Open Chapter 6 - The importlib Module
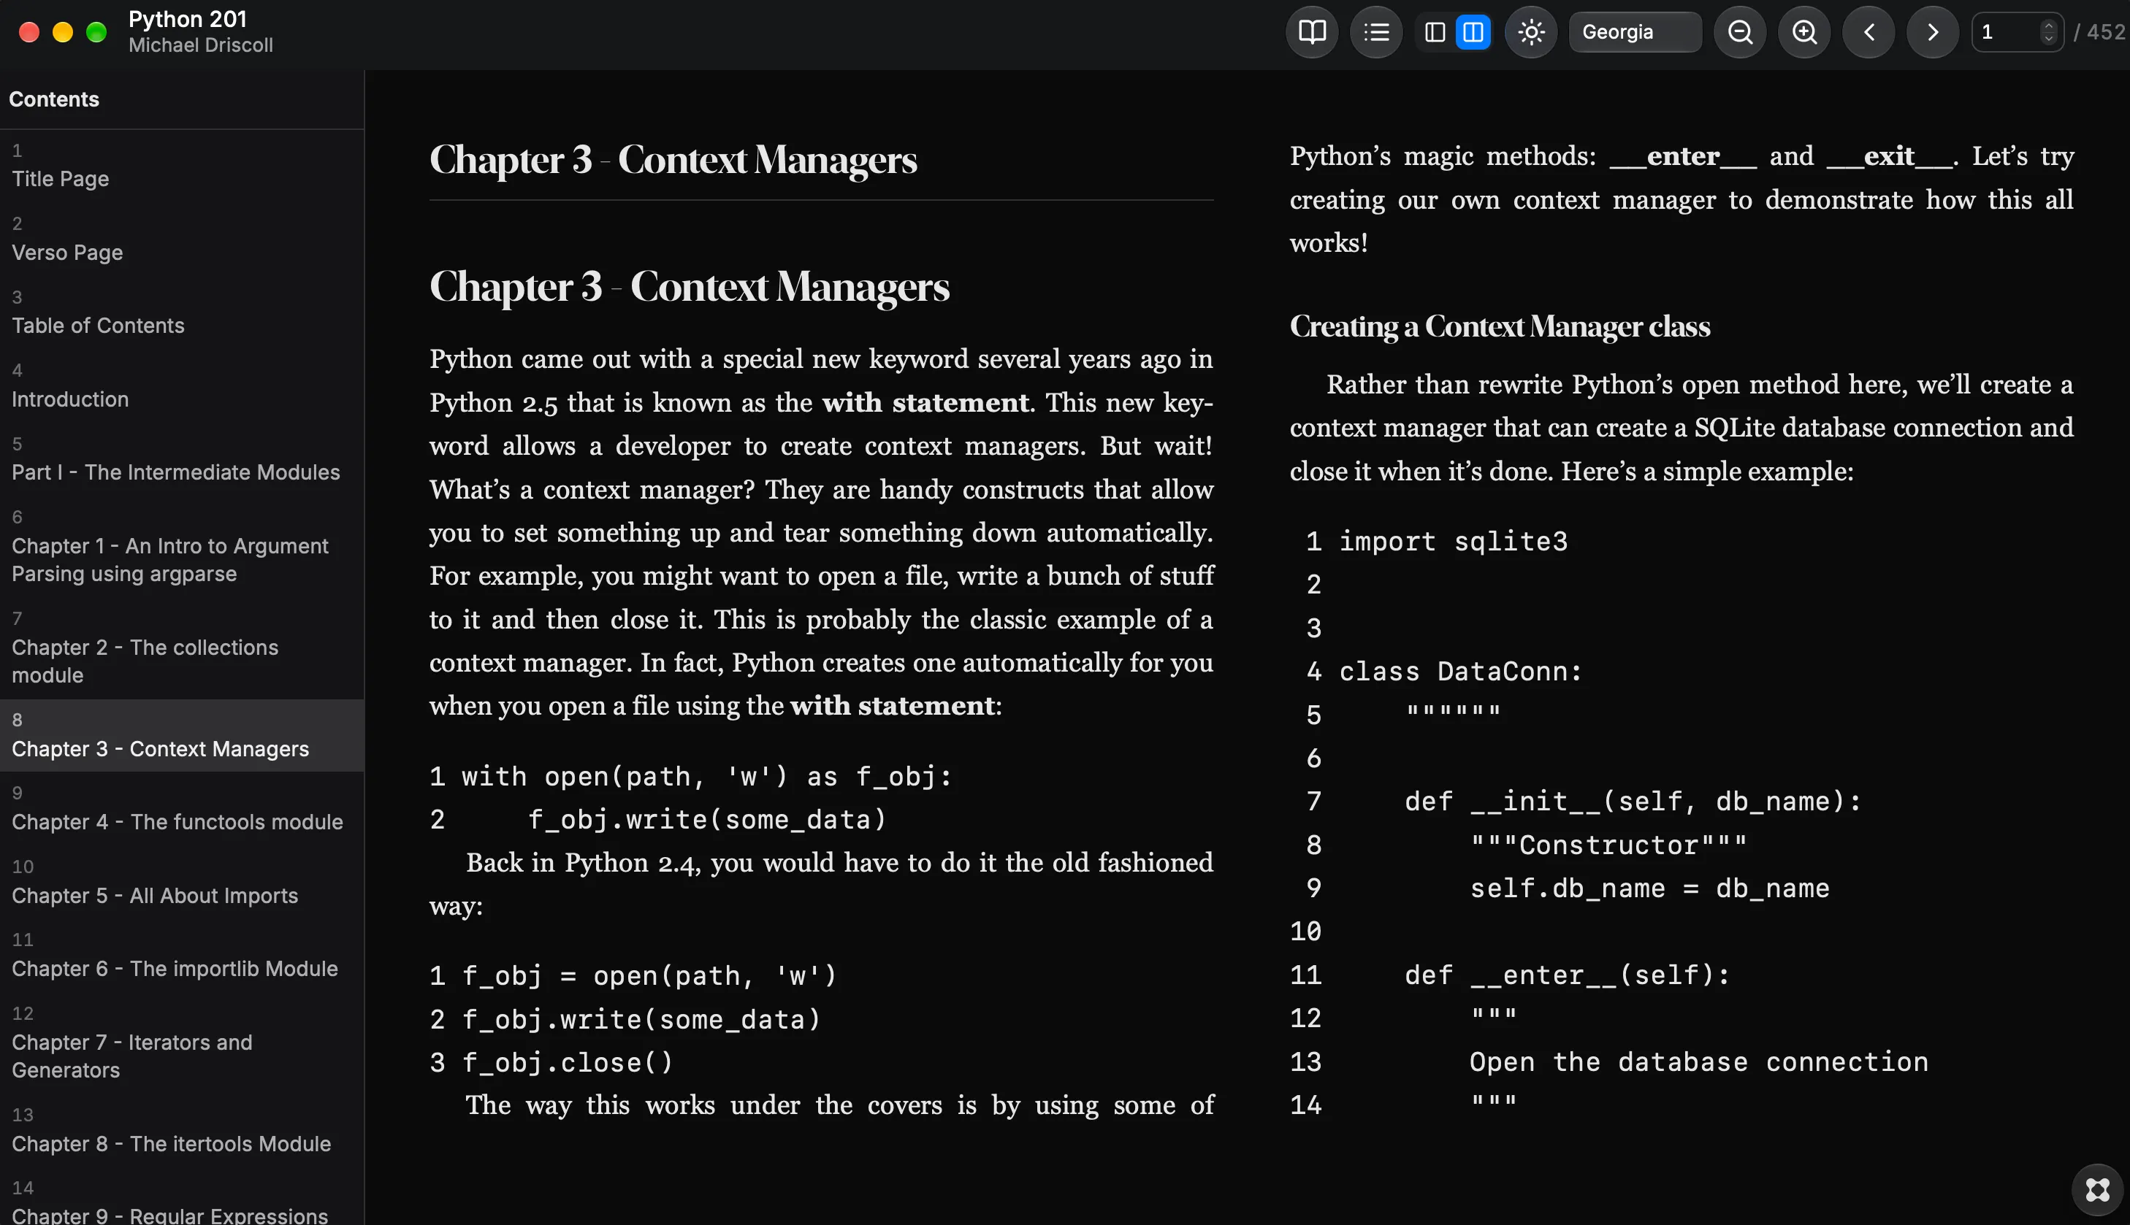Screen dimensions: 2130x1225 click(x=182, y=956)
